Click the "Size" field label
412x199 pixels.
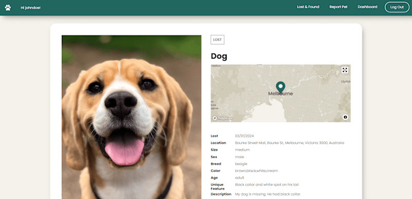tap(214, 150)
